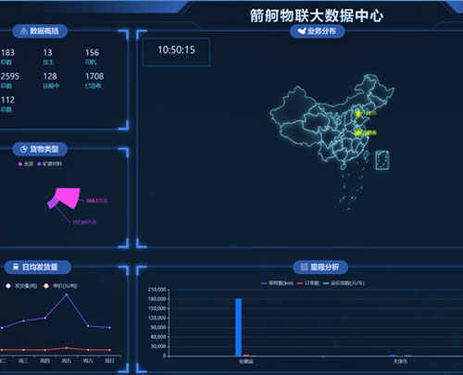This screenshot has height=375, width=463.
Task: Toggle the 水泥 legend in cargo pie chart
Action: [x=26, y=164]
